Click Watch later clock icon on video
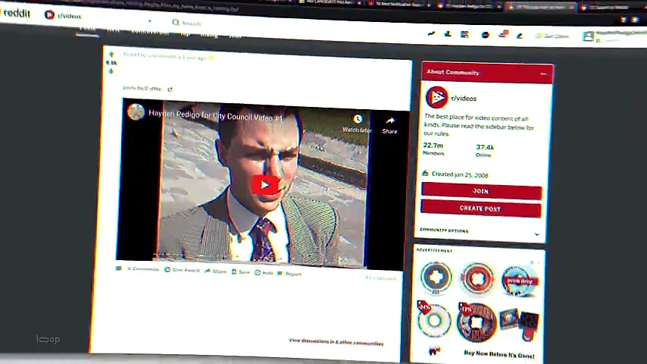 point(358,119)
